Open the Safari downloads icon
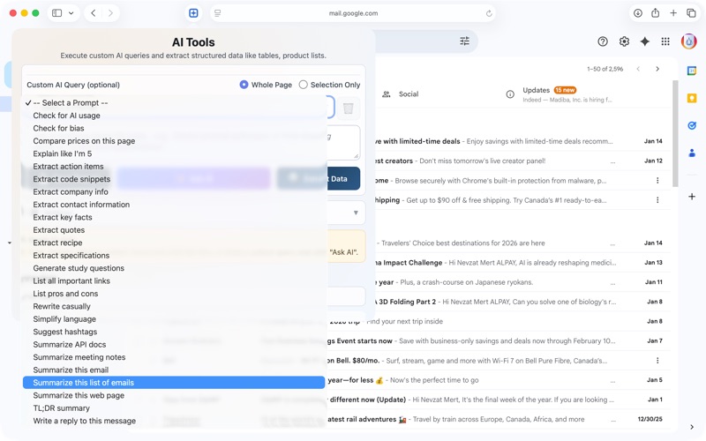This screenshot has width=706, height=441. tap(638, 13)
